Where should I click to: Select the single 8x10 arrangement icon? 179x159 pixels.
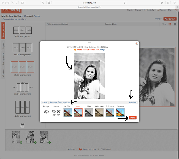(x=23, y=126)
